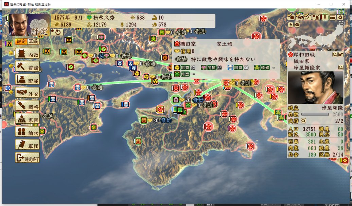352x206 pixels.
Task: Click the 評定終了 end council button
Action: 28,157
